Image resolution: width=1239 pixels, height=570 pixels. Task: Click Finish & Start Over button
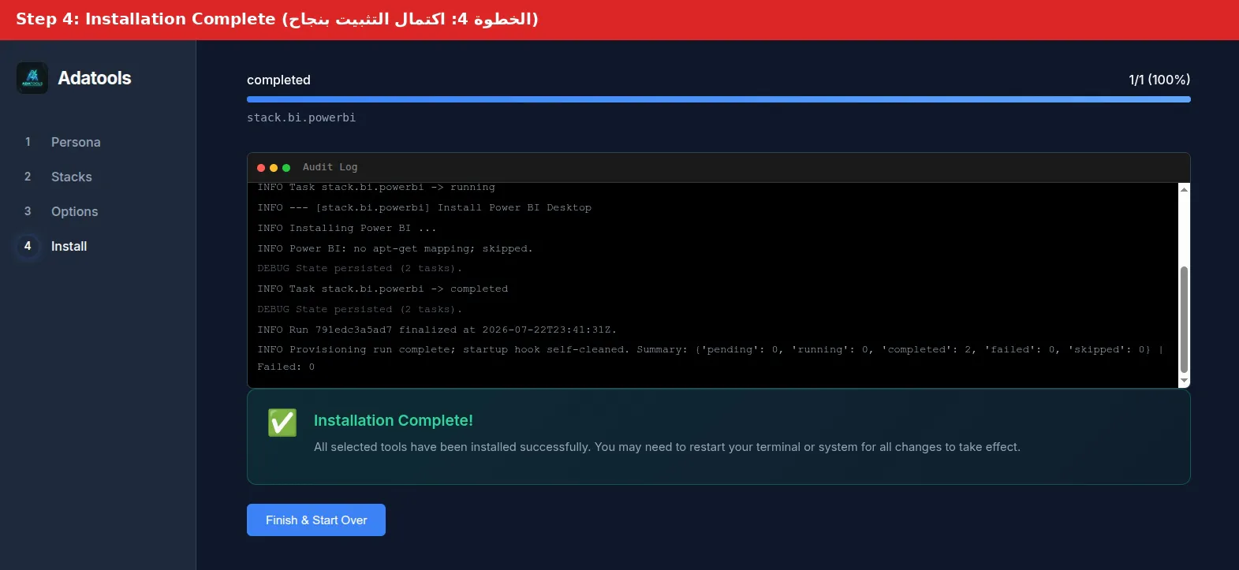tap(316, 520)
